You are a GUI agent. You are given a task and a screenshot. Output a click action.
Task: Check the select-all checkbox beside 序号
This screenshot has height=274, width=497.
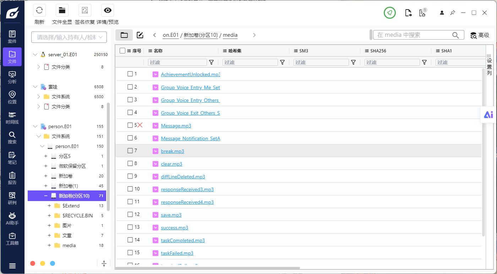[x=122, y=51]
